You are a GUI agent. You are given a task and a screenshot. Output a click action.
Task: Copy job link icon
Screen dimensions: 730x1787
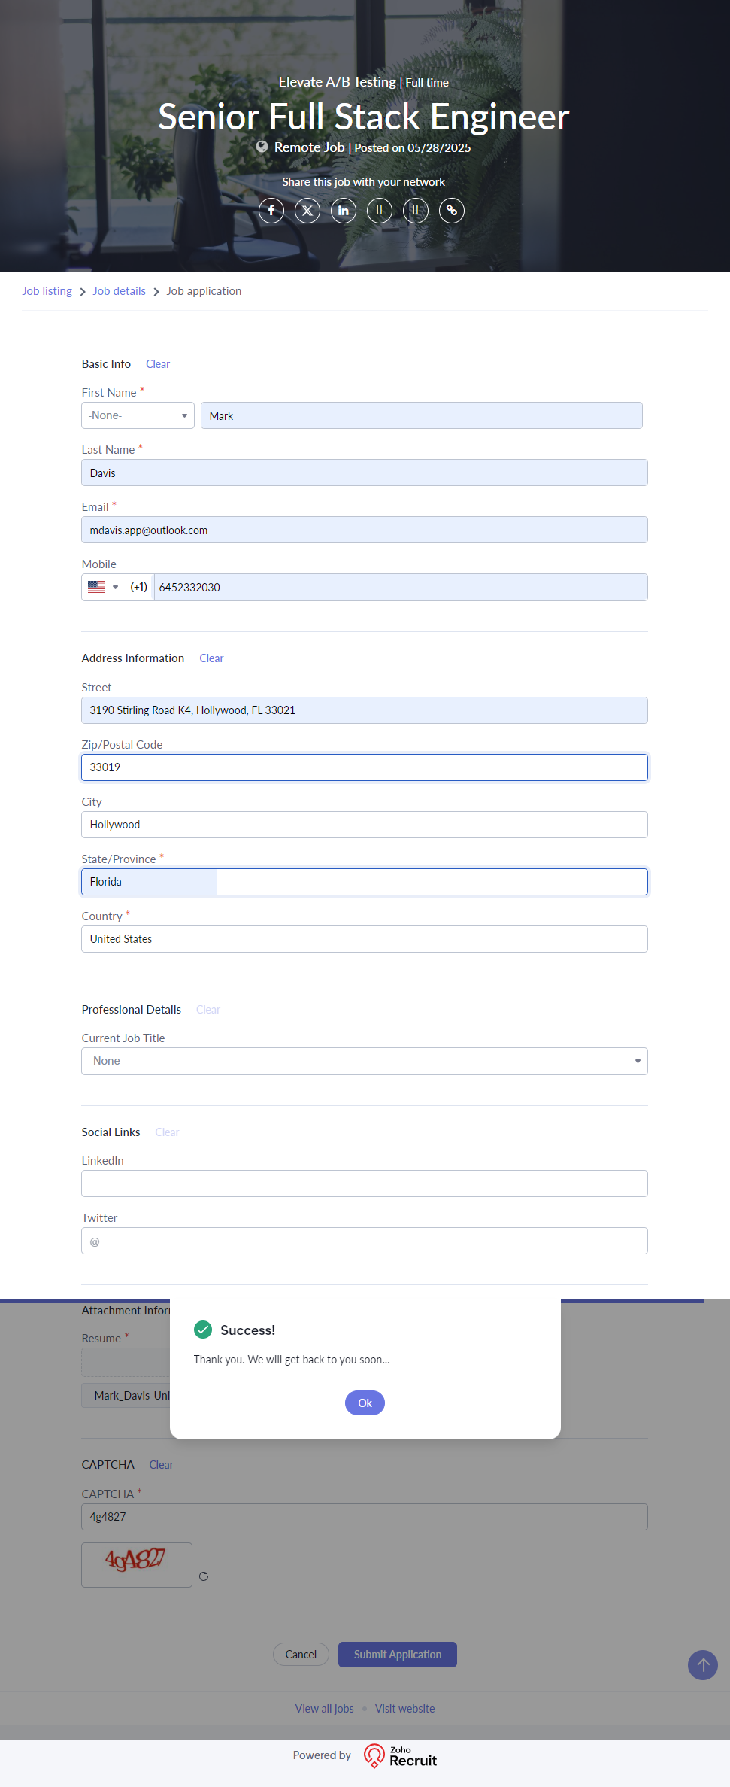[452, 211]
